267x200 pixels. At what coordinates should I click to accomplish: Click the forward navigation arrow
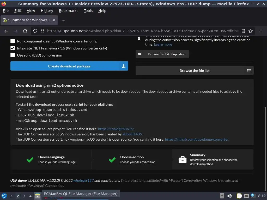point(16,31)
